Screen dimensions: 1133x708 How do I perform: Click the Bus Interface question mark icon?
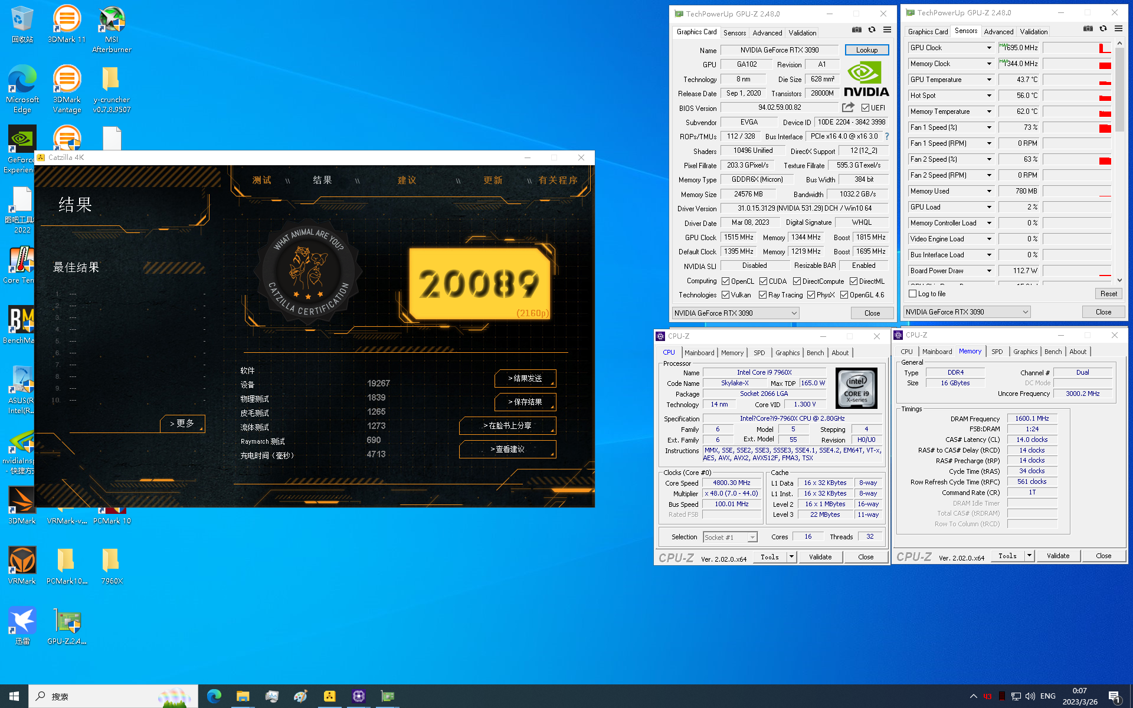coord(886,136)
